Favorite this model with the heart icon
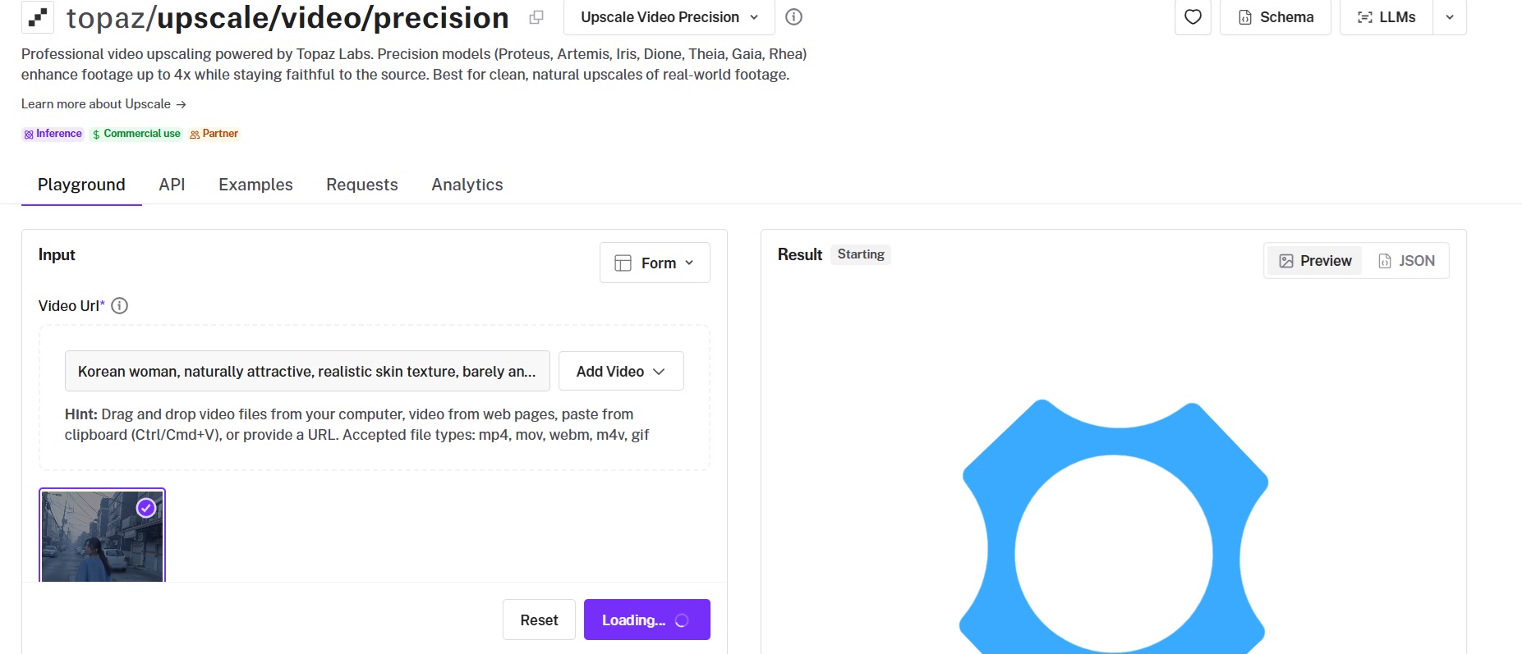This screenshot has height=654, width=1522. 1193,17
